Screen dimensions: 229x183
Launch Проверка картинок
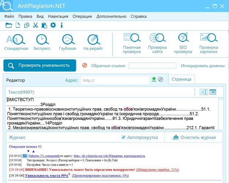209,43
